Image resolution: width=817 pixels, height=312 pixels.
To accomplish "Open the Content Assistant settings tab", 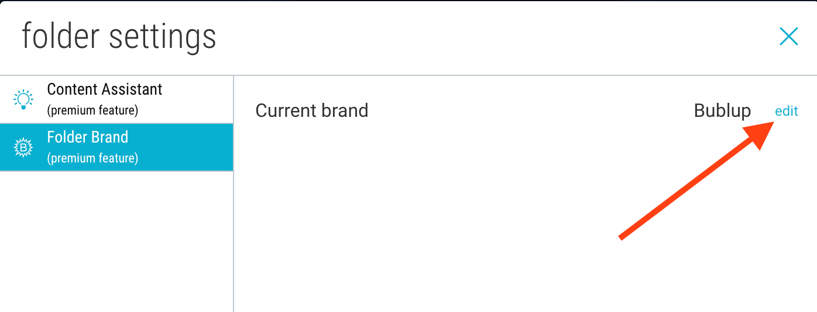I will 116,99.
